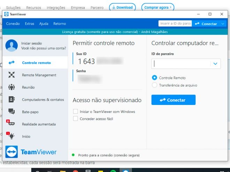Screen dimensions: 230x172
Task: Click Comprar agora button on the webpage
Action: (x=158, y=7)
